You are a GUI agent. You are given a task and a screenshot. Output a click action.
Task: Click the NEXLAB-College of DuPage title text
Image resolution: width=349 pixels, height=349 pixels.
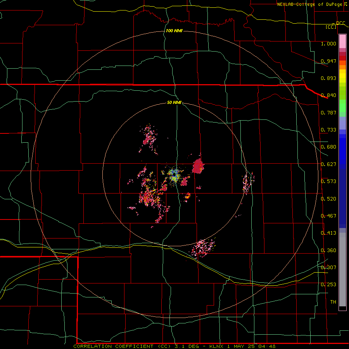pyautogui.click(x=309, y=4)
